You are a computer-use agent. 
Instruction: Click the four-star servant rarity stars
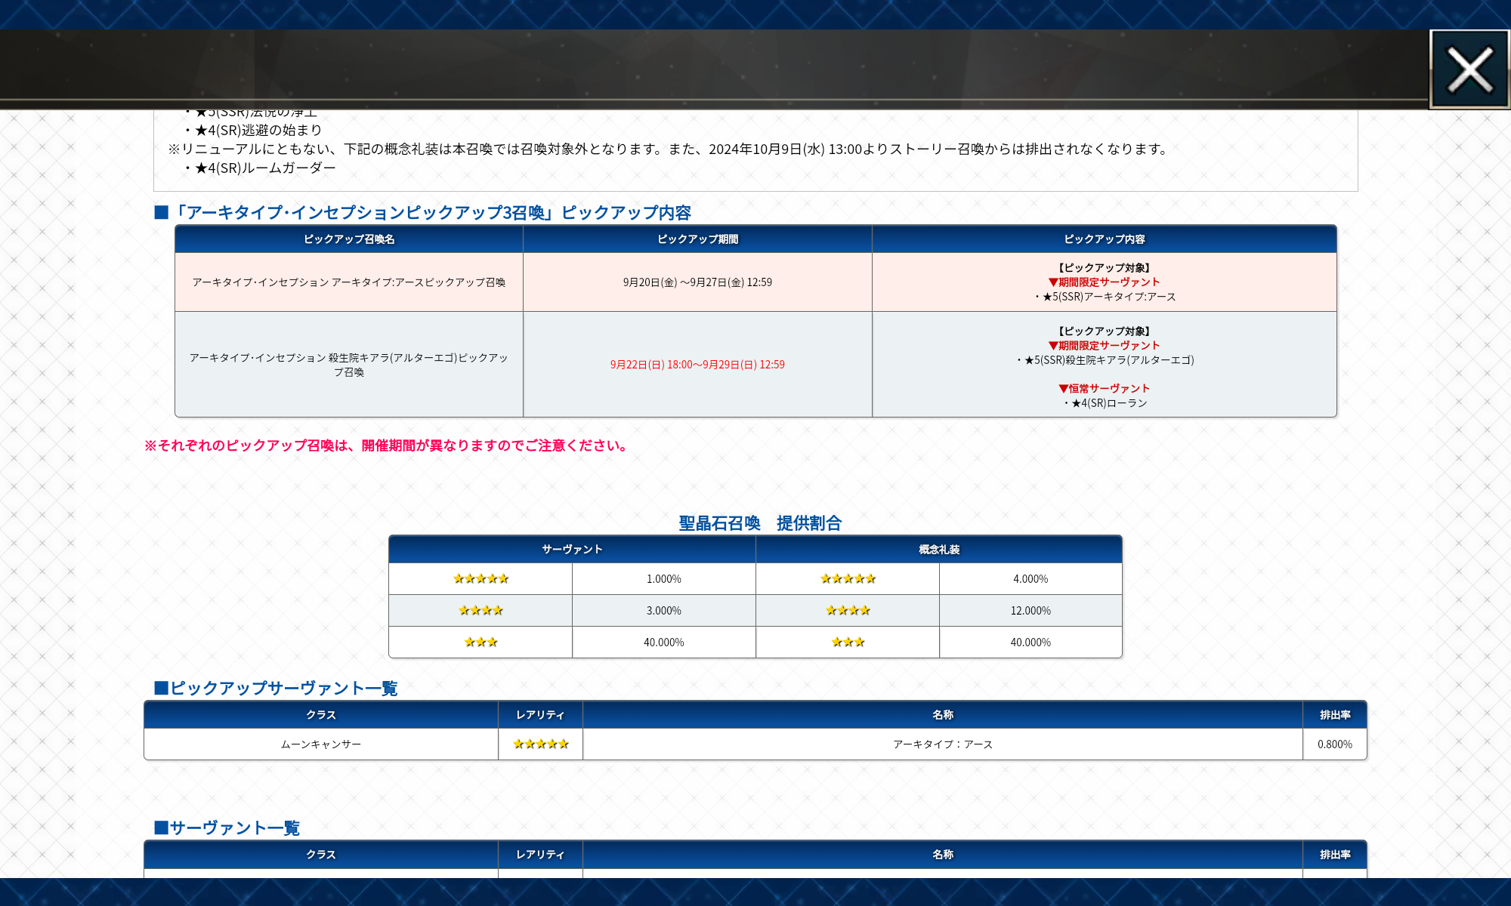point(480,611)
